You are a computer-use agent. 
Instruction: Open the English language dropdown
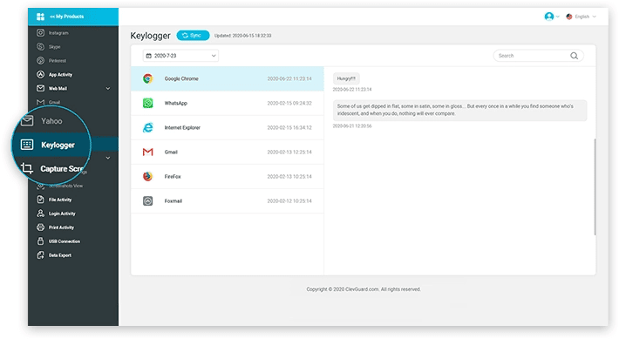pos(582,17)
